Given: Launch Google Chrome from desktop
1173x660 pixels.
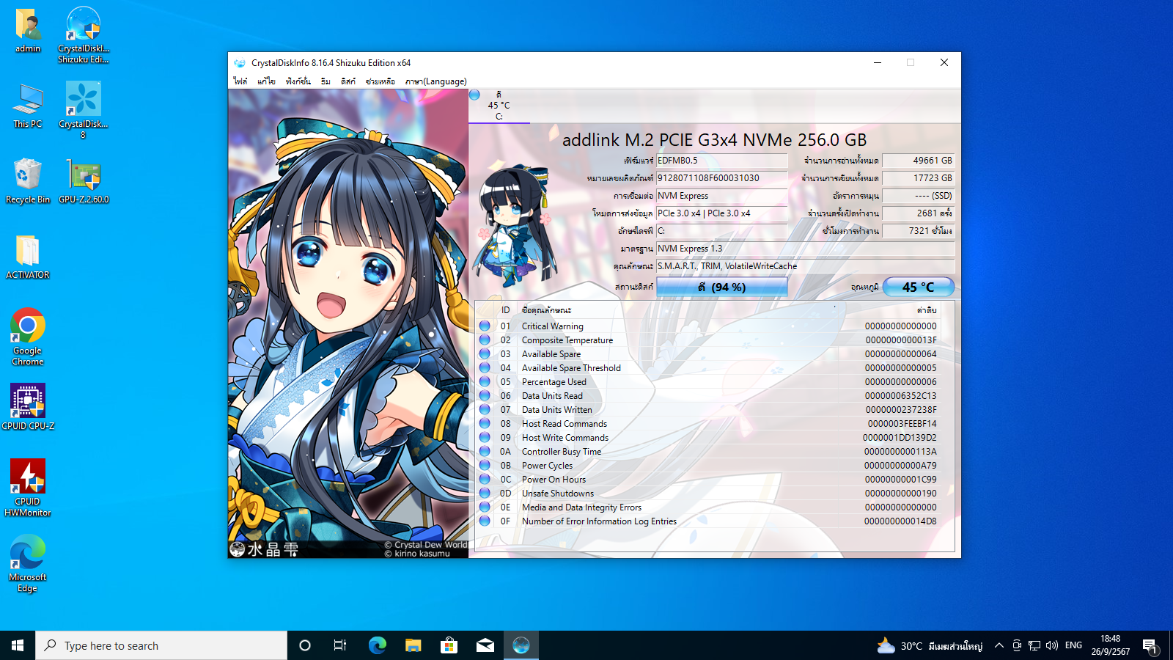Looking at the screenshot, I should 28,337.
